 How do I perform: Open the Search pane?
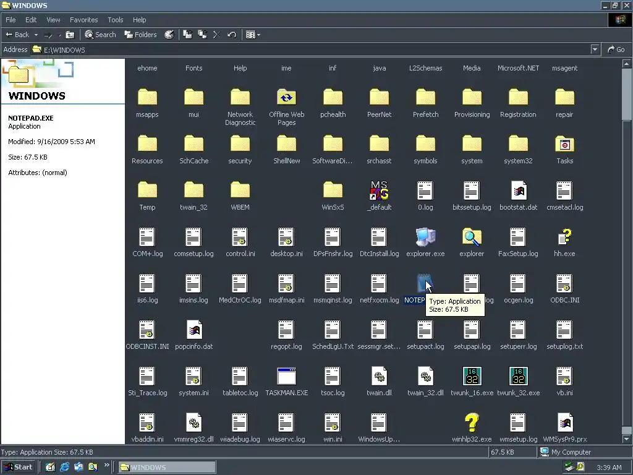[x=101, y=35]
